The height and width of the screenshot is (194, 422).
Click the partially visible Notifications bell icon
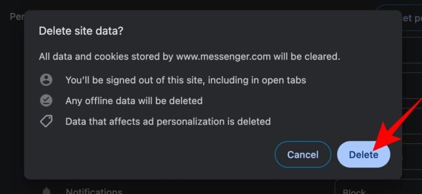click(46, 191)
